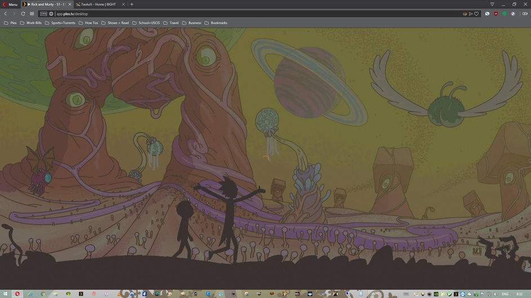The width and height of the screenshot is (531, 298).
Task: Open the How Tos bookmarks folder
Action: tap(88, 23)
